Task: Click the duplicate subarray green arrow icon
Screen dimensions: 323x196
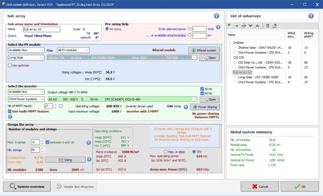Action: (236, 26)
